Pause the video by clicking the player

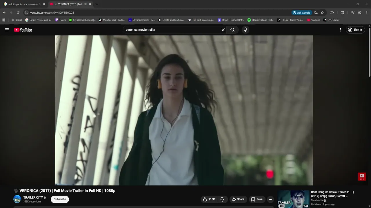coord(184,110)
